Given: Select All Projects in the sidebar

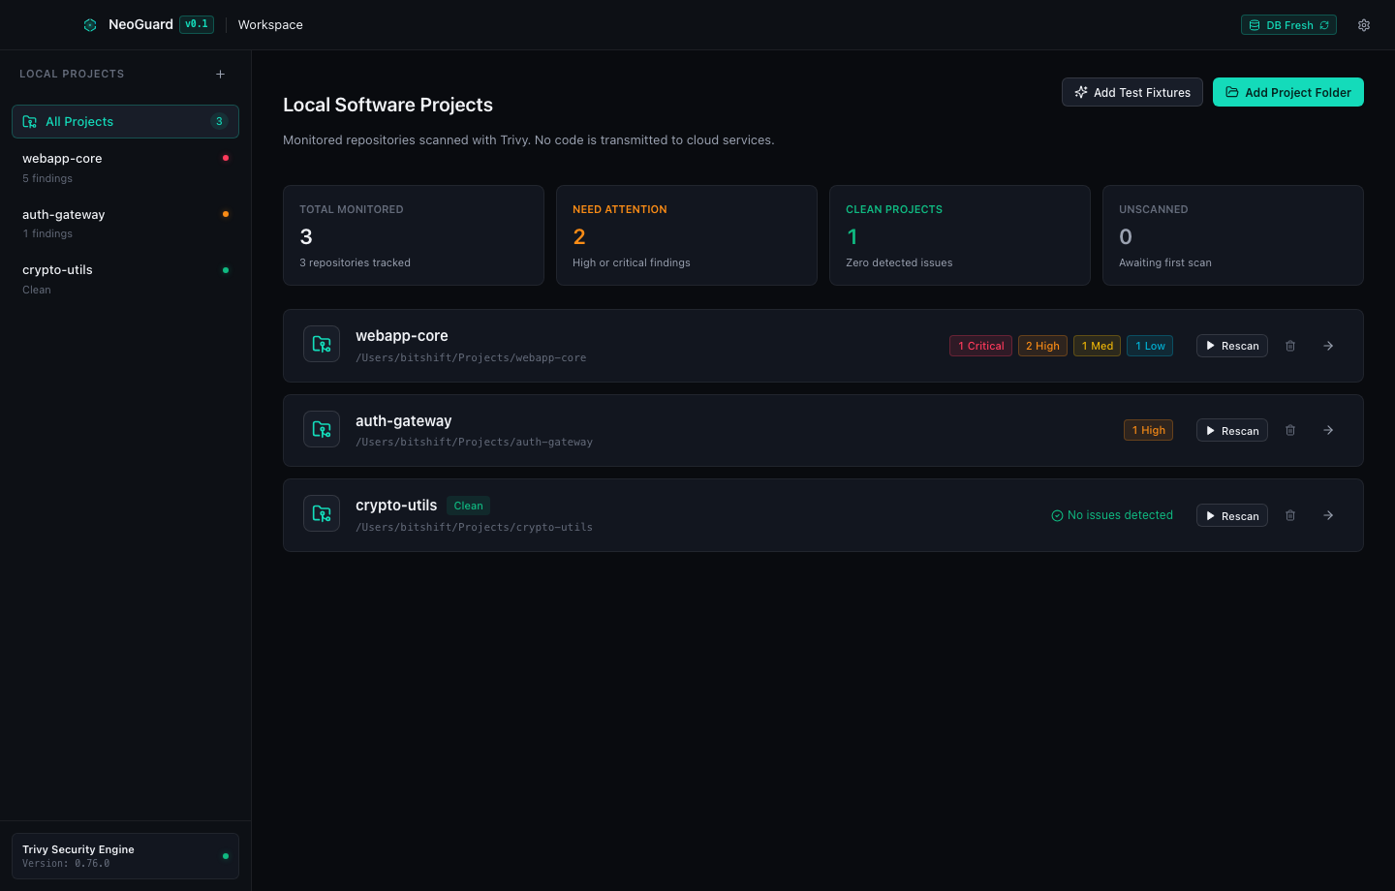Looking at the screenshot, I should pos(125,121).
